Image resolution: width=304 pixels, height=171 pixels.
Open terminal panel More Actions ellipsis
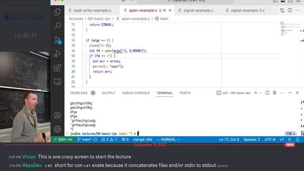(x=282, y=93)
